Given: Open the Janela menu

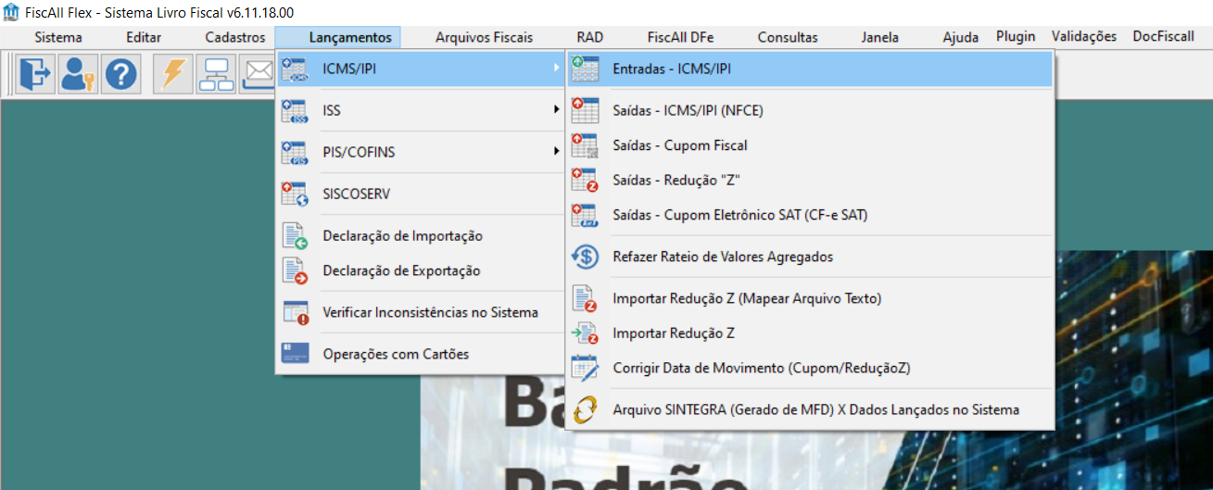Looking at the screenshot, I should [879, 37].
